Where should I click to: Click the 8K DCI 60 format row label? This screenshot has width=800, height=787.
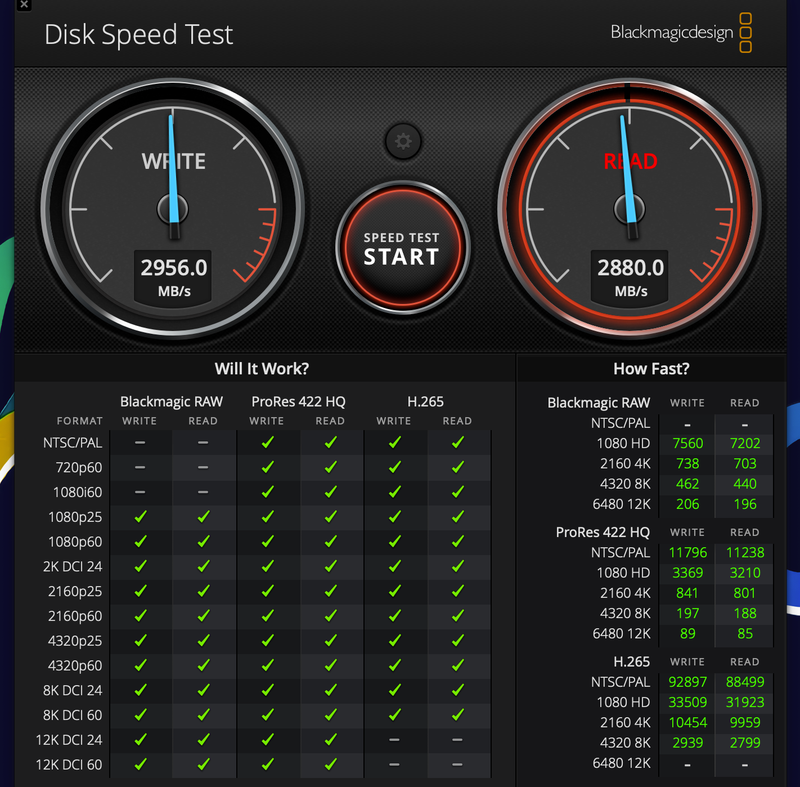tap(73, 716)
